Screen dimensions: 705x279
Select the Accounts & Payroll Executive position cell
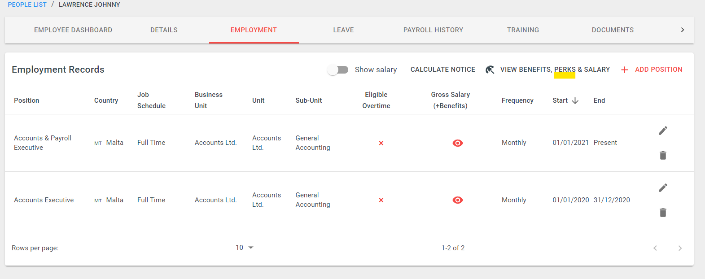coord(43,143)
